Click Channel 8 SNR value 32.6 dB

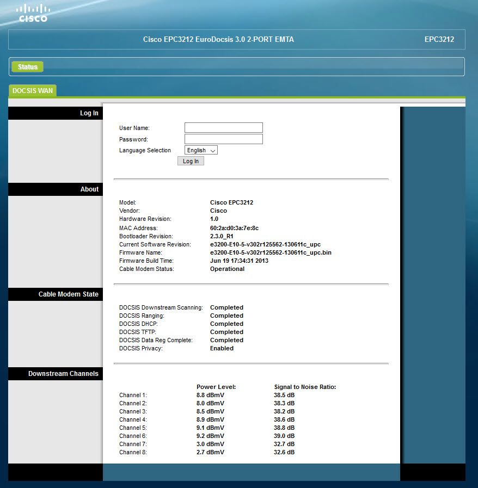284,452
